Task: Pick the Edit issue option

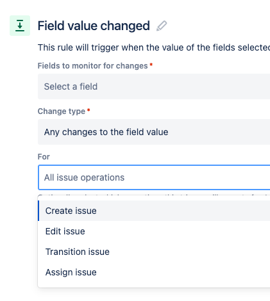Action: 154,231
